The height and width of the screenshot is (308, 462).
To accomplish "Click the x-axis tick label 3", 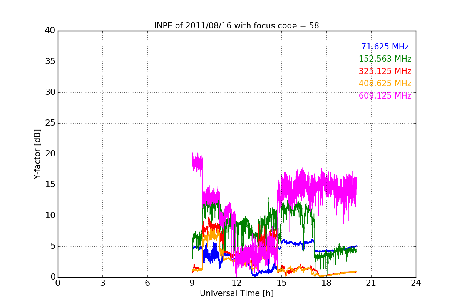I will click(102, 283).
